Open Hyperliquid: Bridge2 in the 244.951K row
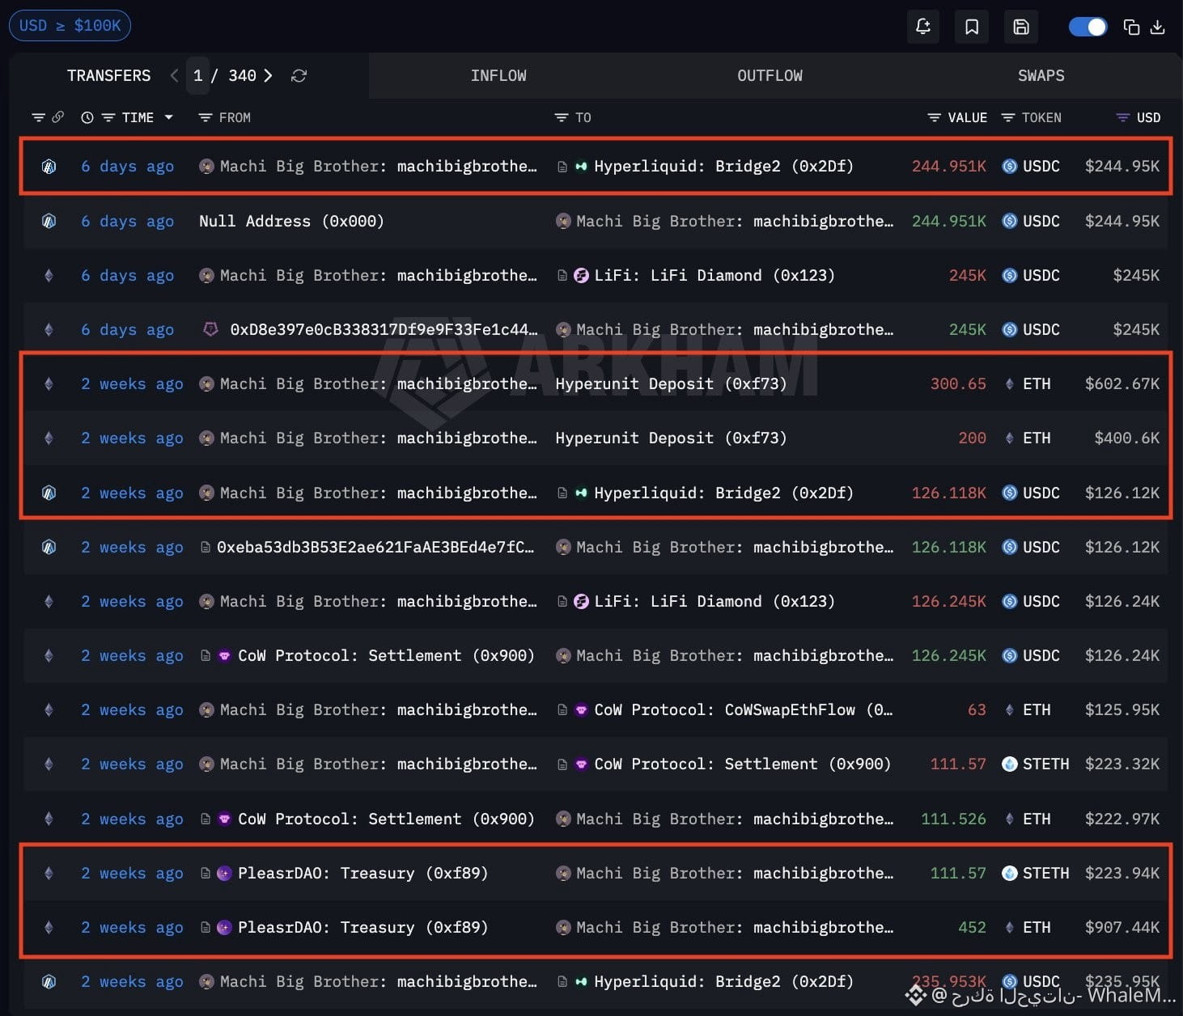Image resolution: width=1183 pixels, height=1016 pixels. pyautogui.click(x=723, y=166)
